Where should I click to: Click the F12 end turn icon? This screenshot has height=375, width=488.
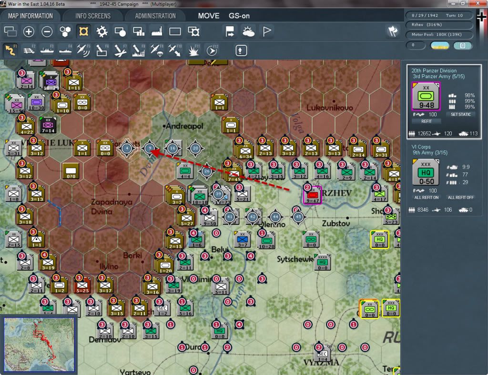click(212, 50)
